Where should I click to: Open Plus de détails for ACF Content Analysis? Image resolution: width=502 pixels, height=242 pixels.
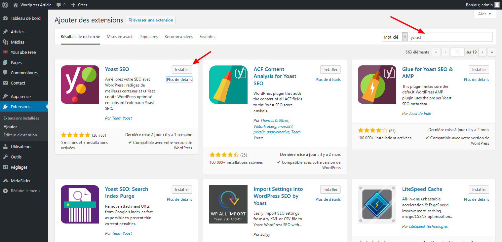click(x=328, y=80)
